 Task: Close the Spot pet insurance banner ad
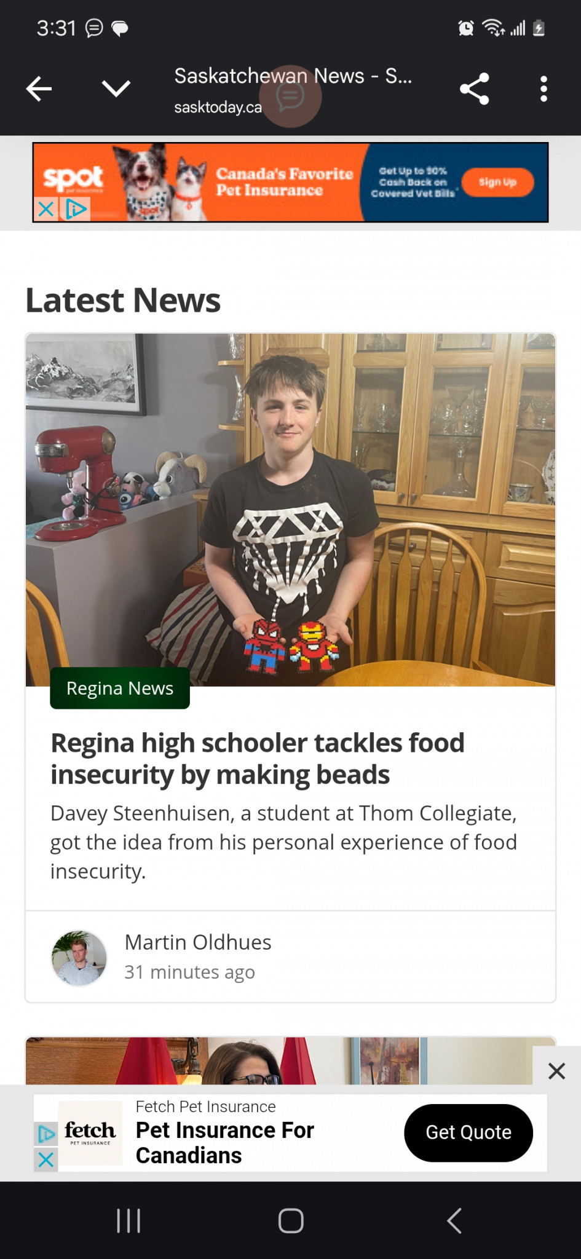[x=46, y=210]
